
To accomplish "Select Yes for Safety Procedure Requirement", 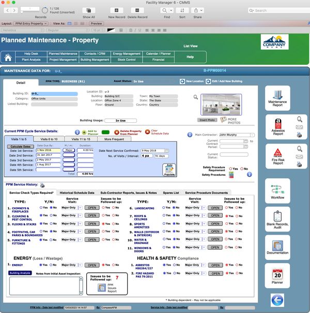I will [x=230, y=169].
